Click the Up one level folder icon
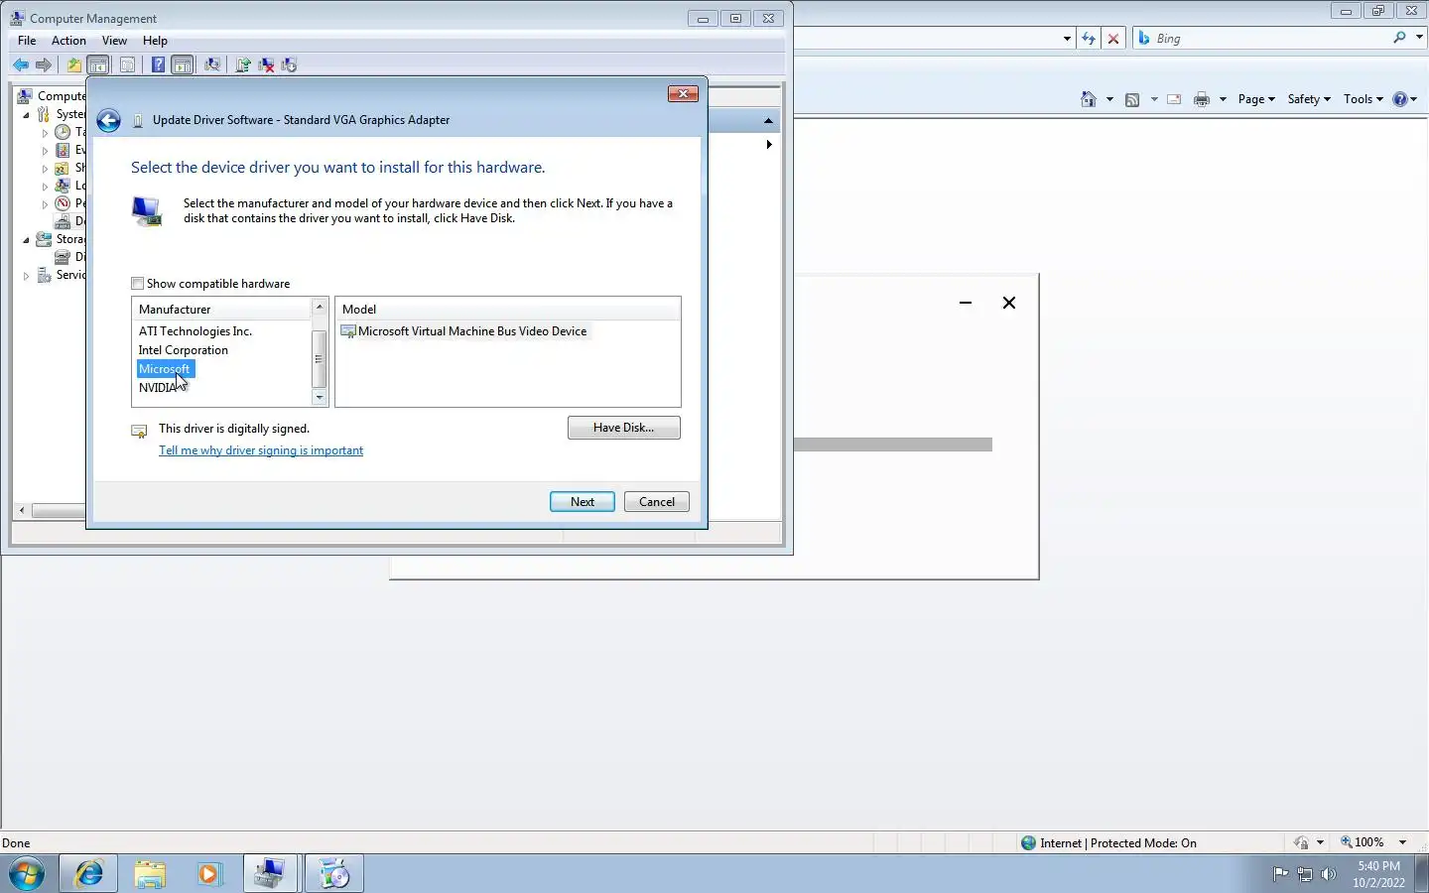This screenshot has width=1429, height=893. [x=73, y=64]
